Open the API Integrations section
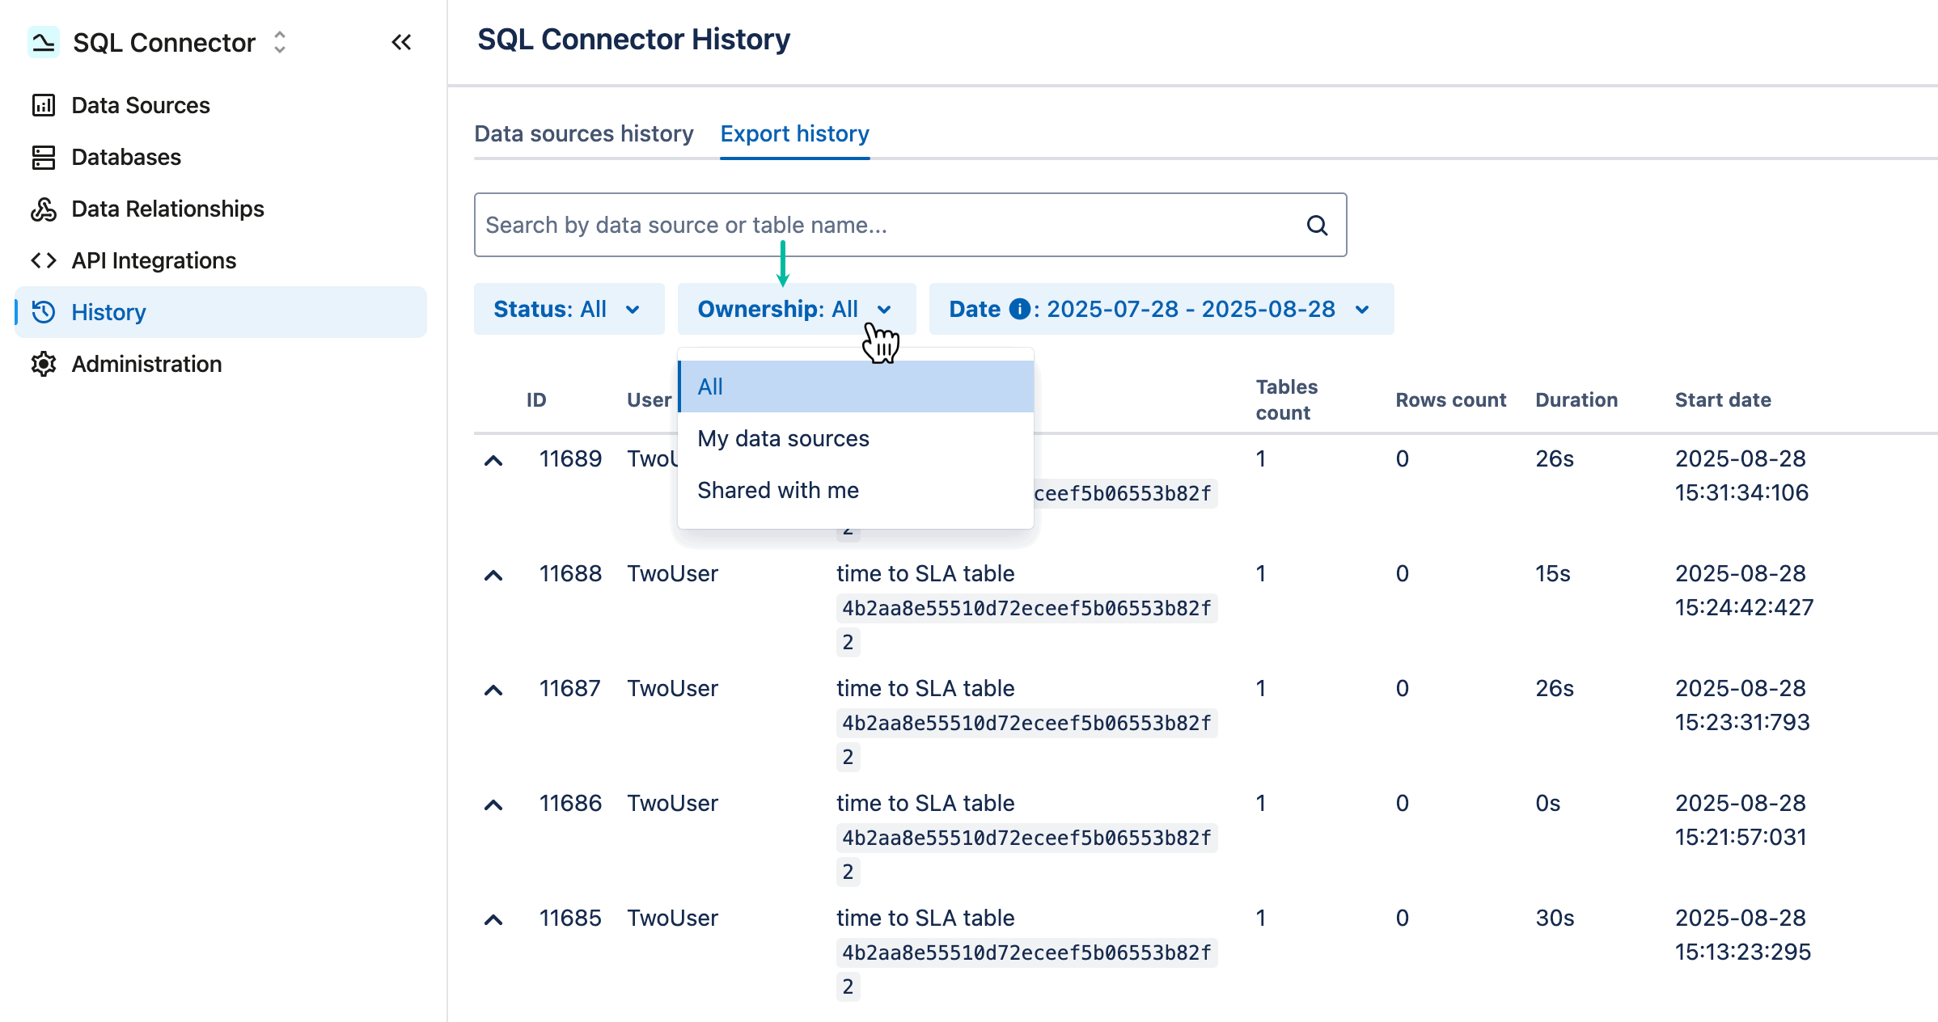The width and height of the screenshot is (1938, 1022). [x=154, y=260]
